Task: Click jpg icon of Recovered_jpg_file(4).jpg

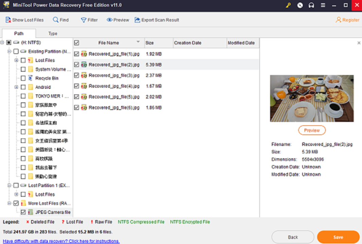Action: pyautogui.click(x=84, y=86)
